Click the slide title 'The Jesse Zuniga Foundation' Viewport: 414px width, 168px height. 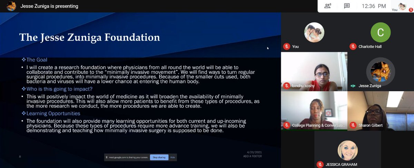coord(89,37)
